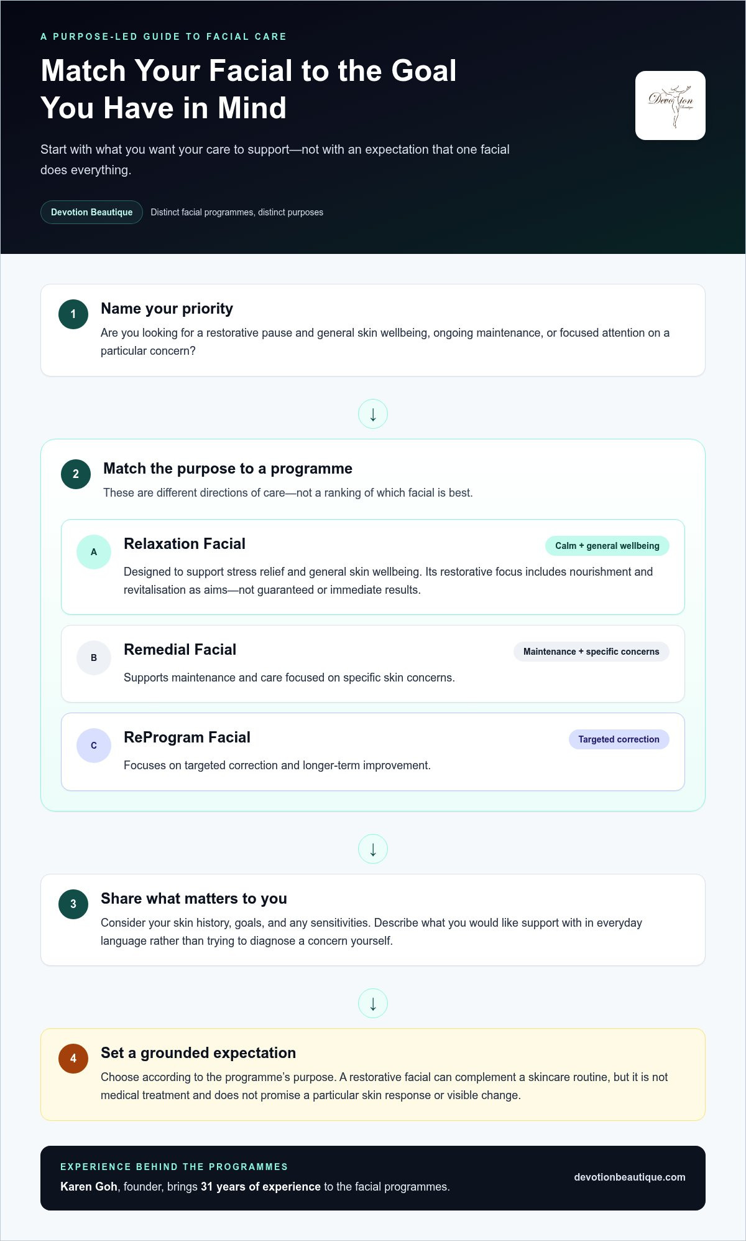Click the Targeted correction tag
746x1241 pixels.
pyautogui.click(x=619, y=739)
